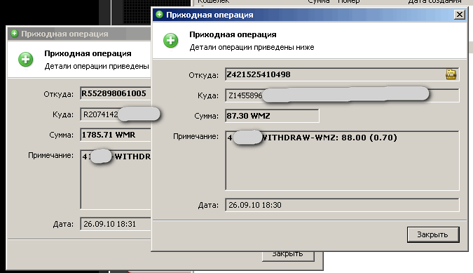
Task: Click the green plus icon in front dialog header
Action: click(171, 41)
